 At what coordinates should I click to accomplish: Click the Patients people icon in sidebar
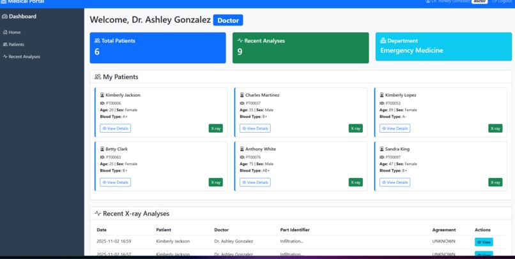(5, 44)
